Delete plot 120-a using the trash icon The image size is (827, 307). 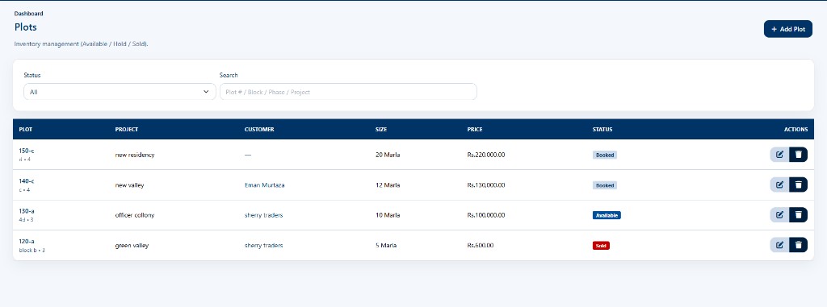799,245
